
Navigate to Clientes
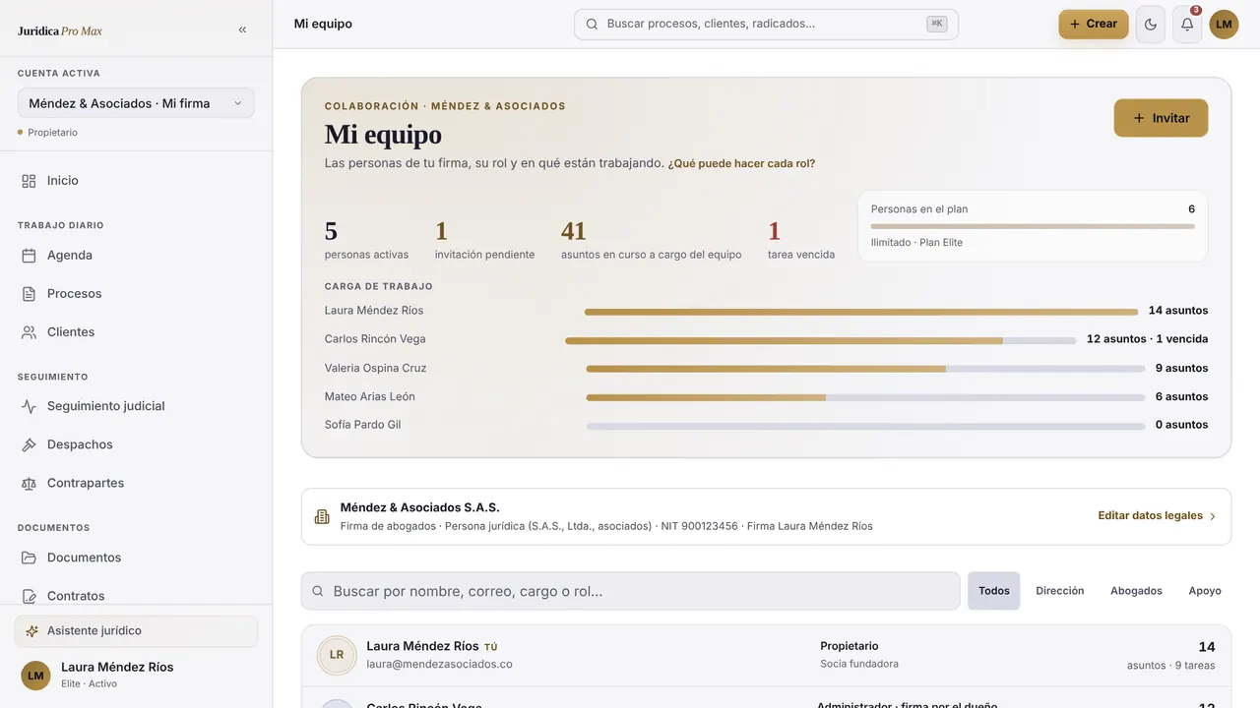point(136,332)
